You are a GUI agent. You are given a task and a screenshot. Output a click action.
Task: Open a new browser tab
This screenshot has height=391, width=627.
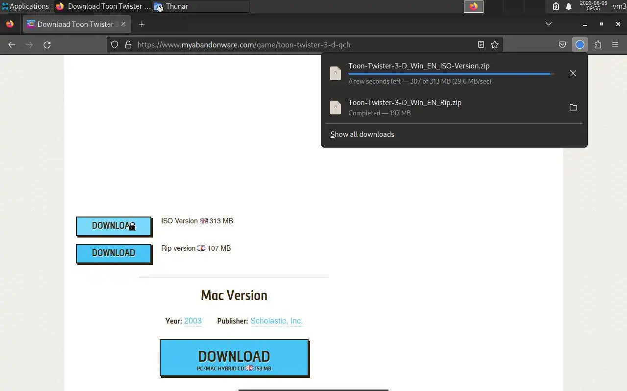click(x=142, y=24)
